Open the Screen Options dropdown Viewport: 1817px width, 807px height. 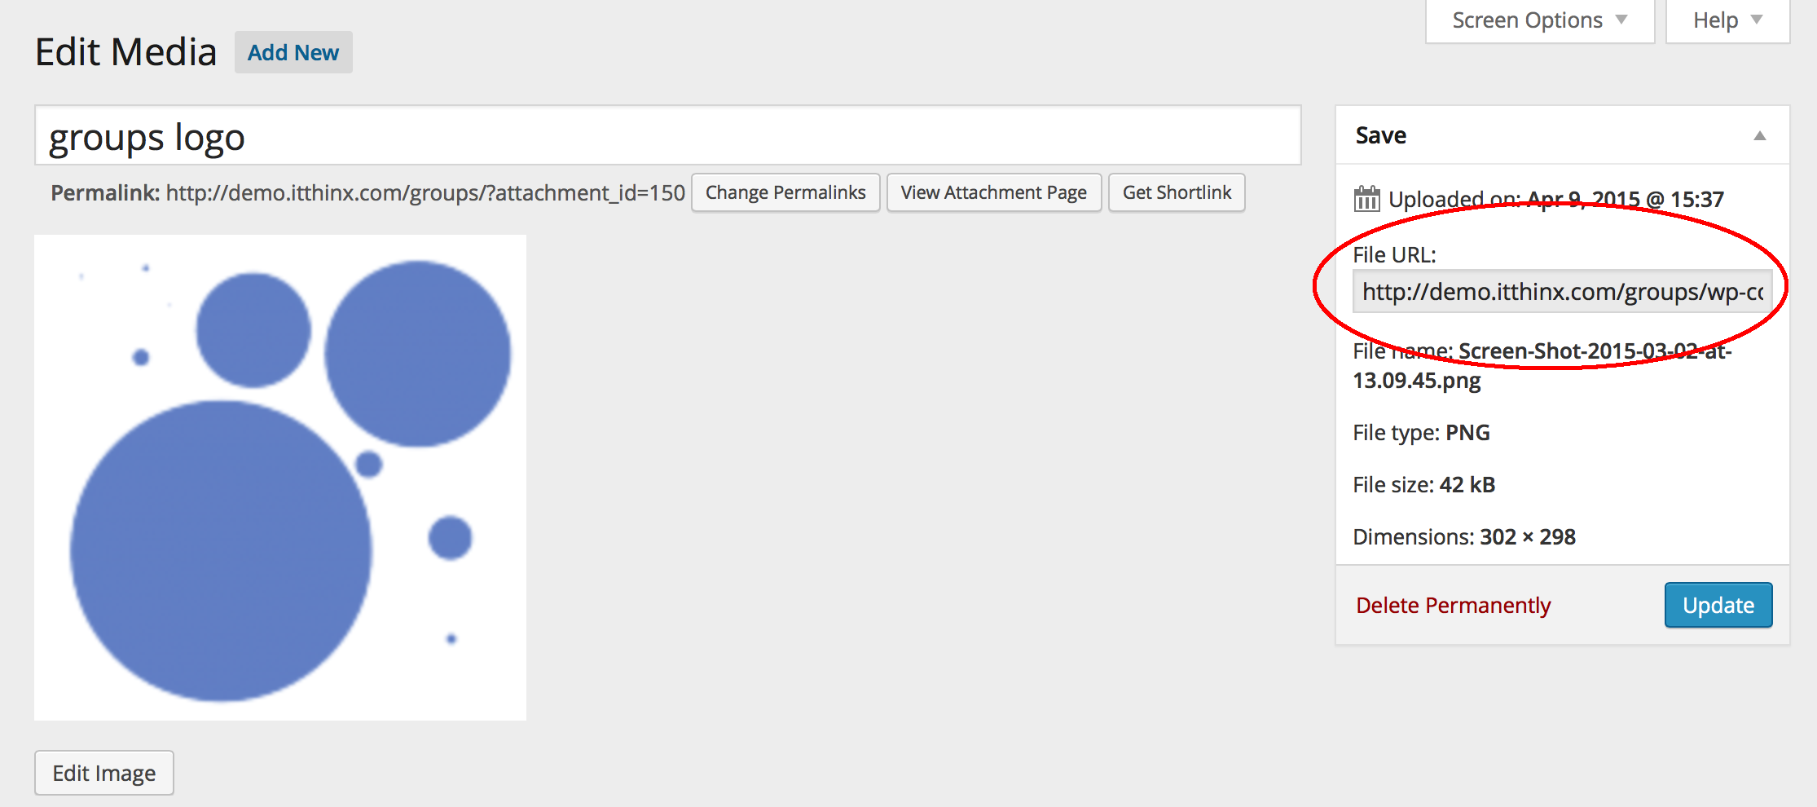pos(1540,20)
